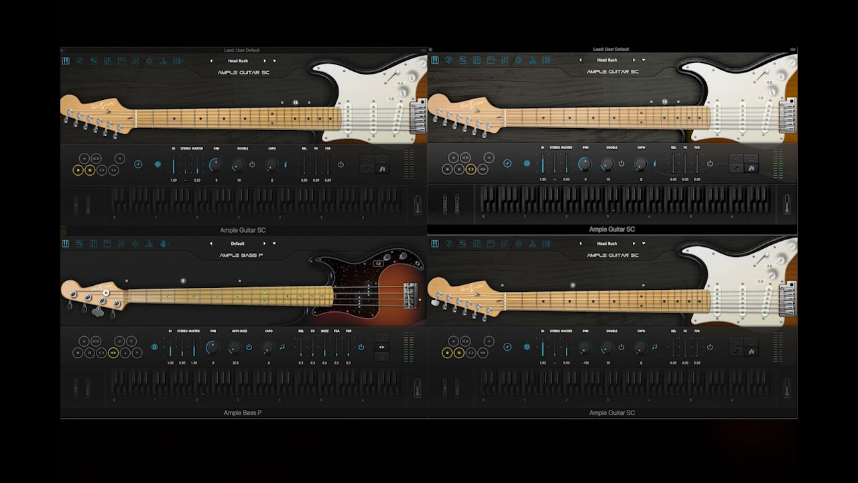
Task: Click the blue circular-arrows icon in the top-left Ample Guitar SC
Action: pos(138,164)
